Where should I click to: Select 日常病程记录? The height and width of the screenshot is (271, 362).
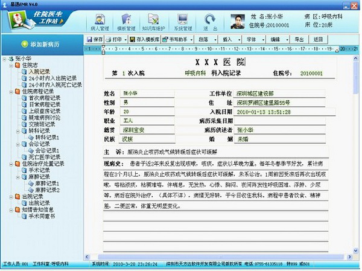(44, 104)
